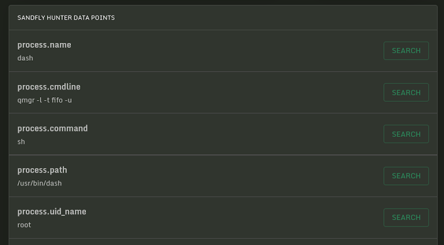The height and width of the screenshot is (245, 444).
Task: Click the value "dash" under process.name
Action: (25, 58)
